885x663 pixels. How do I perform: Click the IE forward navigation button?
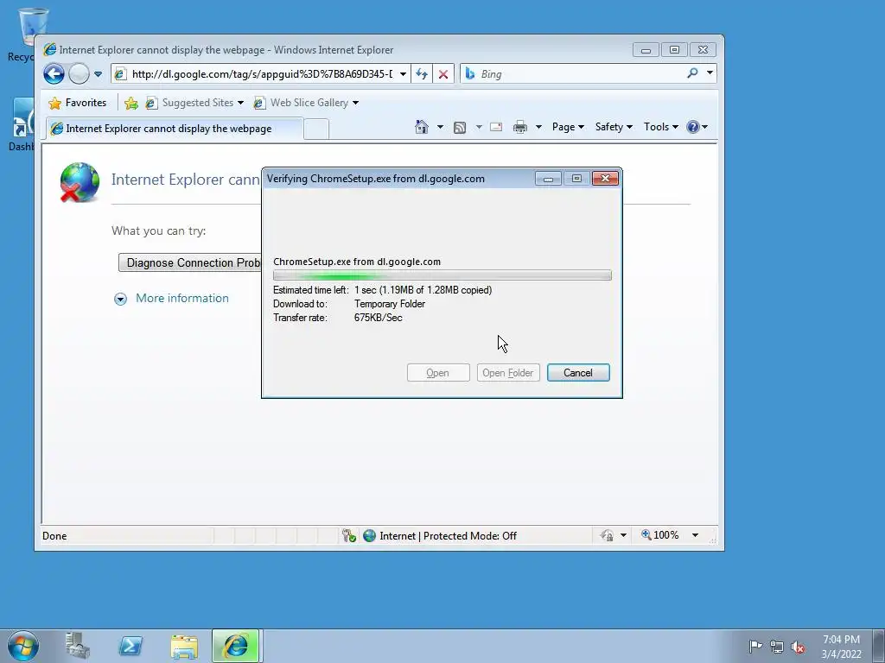[79, 74]
